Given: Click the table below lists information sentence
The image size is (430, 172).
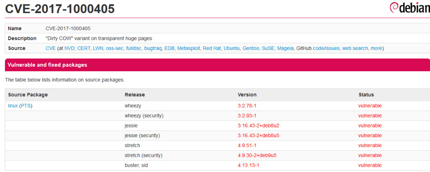Looking at the screenshot, I should (x=65, y=80).
